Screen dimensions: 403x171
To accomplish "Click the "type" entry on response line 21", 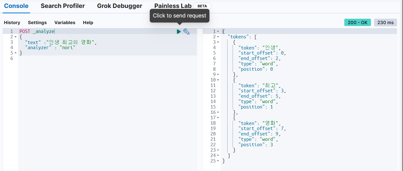I will pos(258,139).
